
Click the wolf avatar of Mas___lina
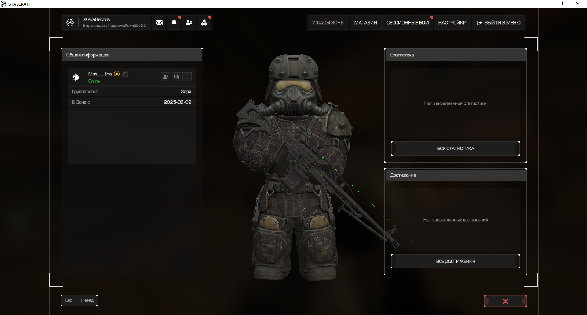pos(76,77)
